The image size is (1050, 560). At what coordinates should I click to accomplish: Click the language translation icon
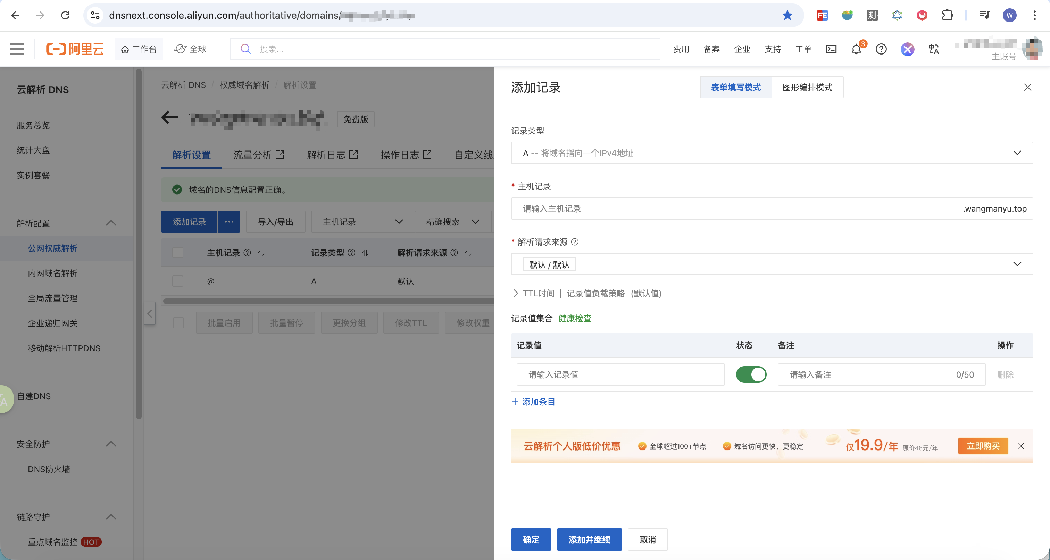[x=933, y=49]
